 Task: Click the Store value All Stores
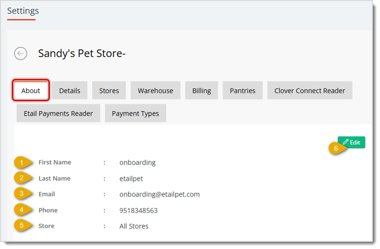(134, 227)
